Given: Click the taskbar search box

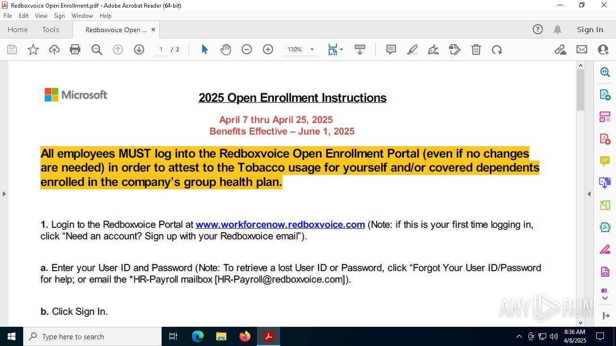Looking at the screenshot, I should click(x=92, y=336).
